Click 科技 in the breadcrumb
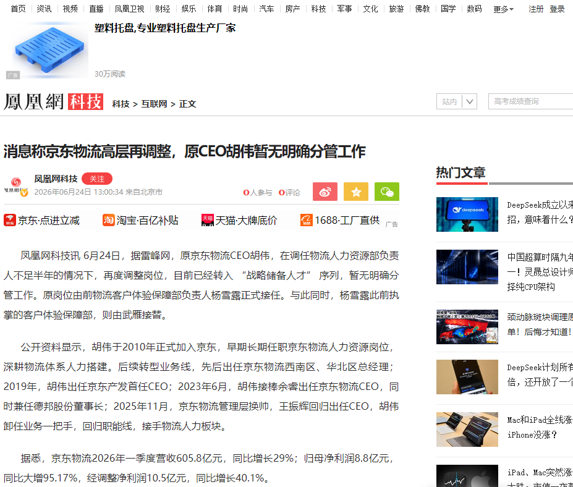The height and width of the screenshot is (487, 573). click(121, 104)
